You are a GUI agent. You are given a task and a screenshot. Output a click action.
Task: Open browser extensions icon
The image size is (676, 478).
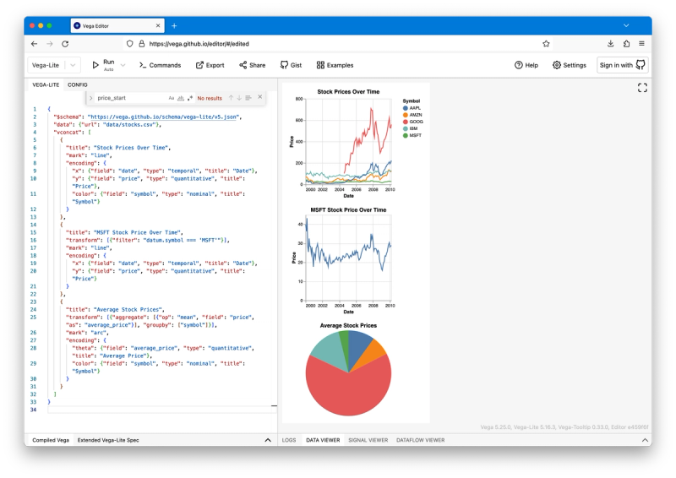pos(626,44)
